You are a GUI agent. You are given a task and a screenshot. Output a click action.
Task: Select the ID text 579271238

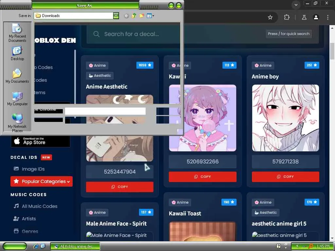[285, 161]
